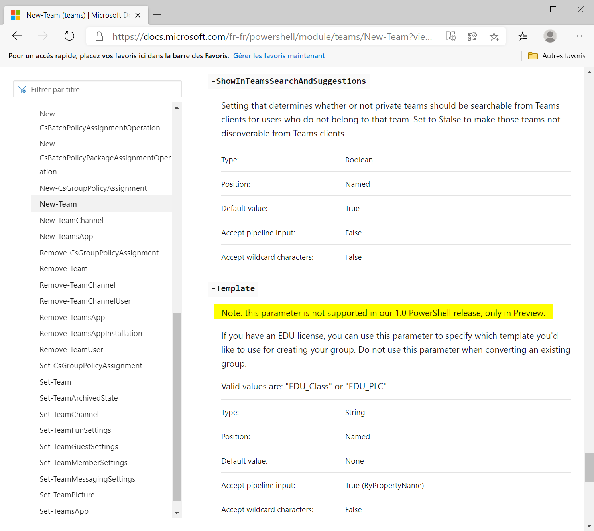Click the Boolean type value
The image size is (594, 531).
[359, 160]
